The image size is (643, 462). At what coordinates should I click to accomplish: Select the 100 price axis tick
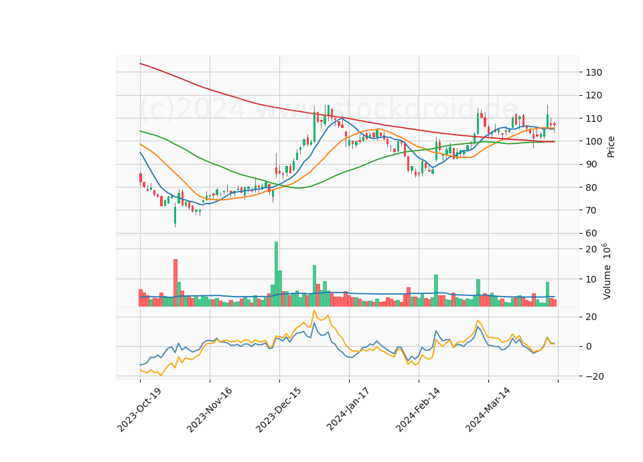[594, 141]
